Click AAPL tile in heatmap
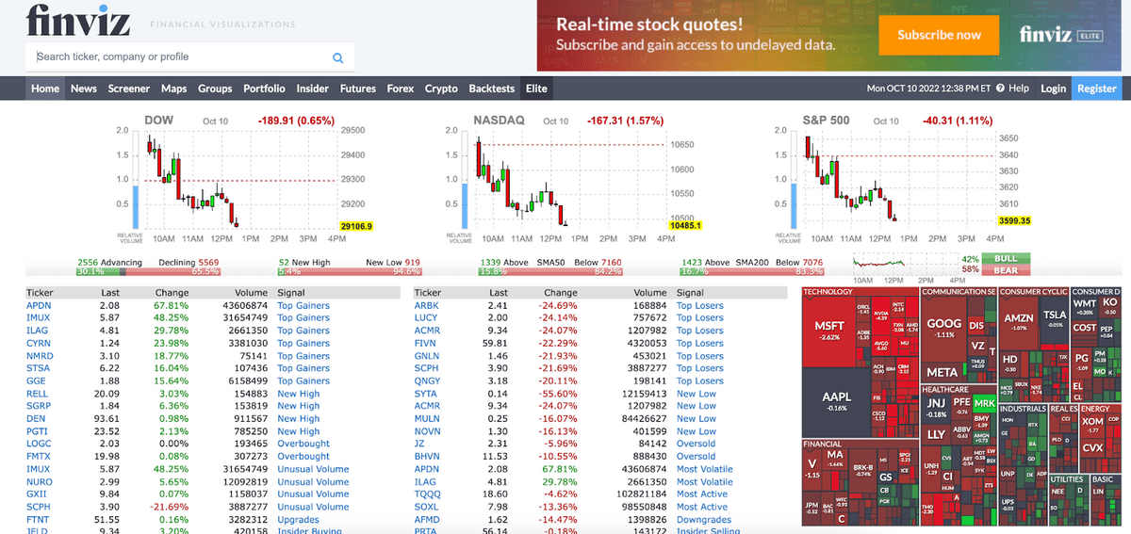 (x=836, y=400)
